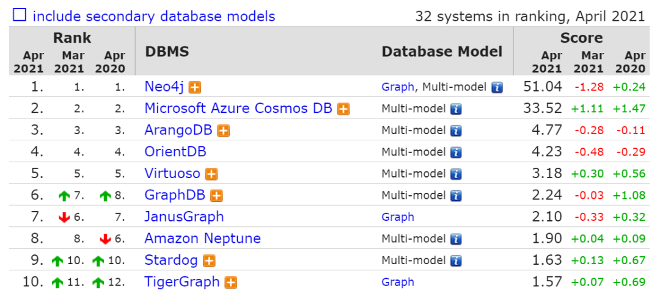The height and width of the screenshot is (291, 660).
Task: Click Graph model link in Neo4j row
Action: 397,87
